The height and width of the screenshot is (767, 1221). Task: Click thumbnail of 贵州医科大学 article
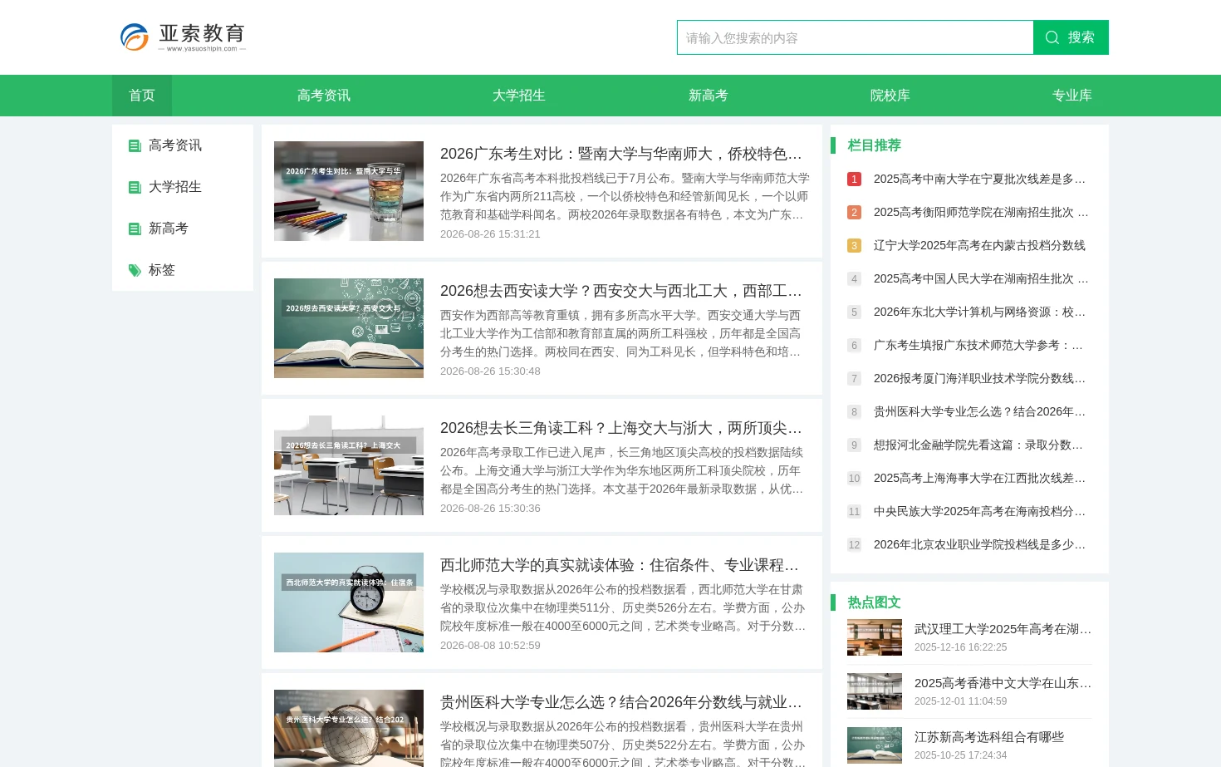(349, 728)
